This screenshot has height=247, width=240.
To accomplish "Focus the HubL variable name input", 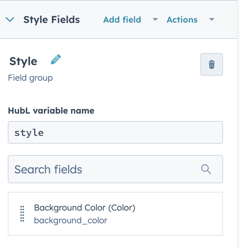I will [x=115, y=132].
